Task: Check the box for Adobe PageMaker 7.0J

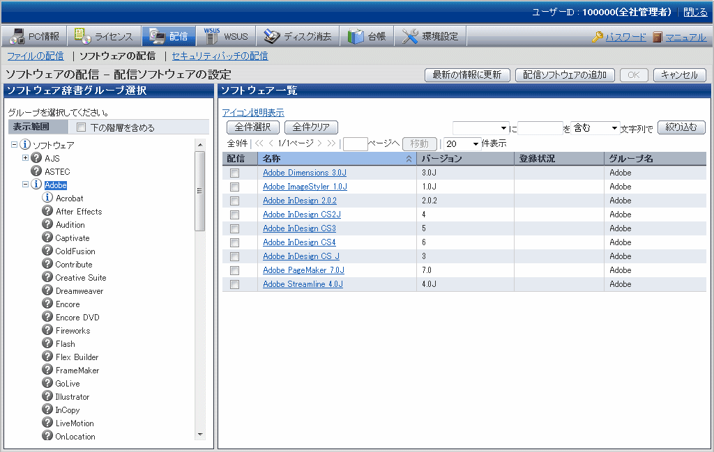Action: [234, 270]
